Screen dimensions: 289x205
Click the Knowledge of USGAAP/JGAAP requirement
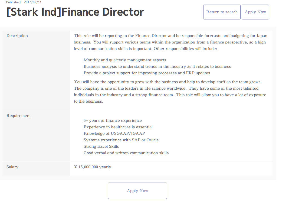pyautogui.click(x=114, y=133)
